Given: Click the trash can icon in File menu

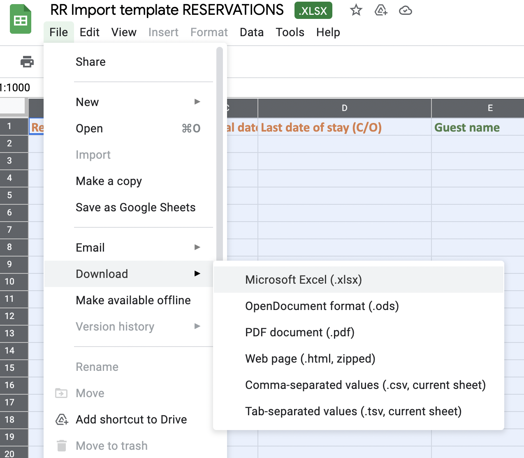Looking at the screenshot, I should click(62, 446).
